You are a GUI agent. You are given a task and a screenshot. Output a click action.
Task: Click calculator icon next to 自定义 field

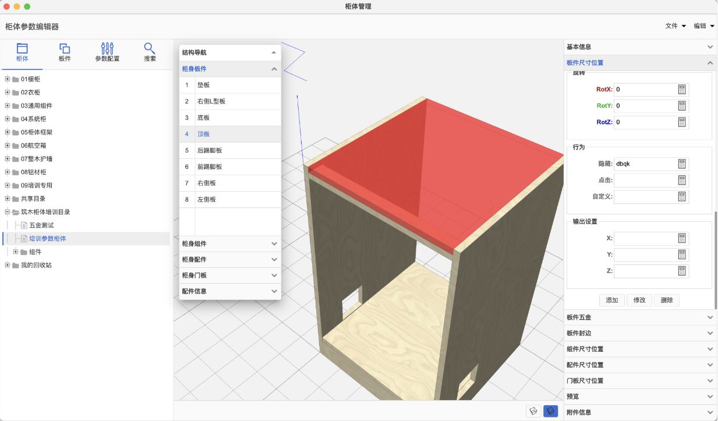pyautogui.click(x=682, y=196)
